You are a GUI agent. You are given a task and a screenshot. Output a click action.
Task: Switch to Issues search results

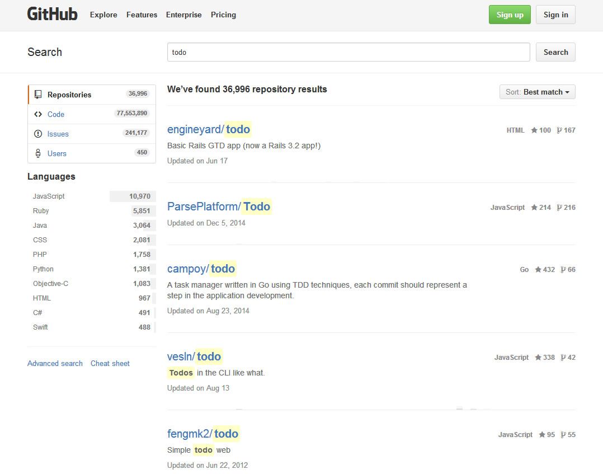(92, 134)
